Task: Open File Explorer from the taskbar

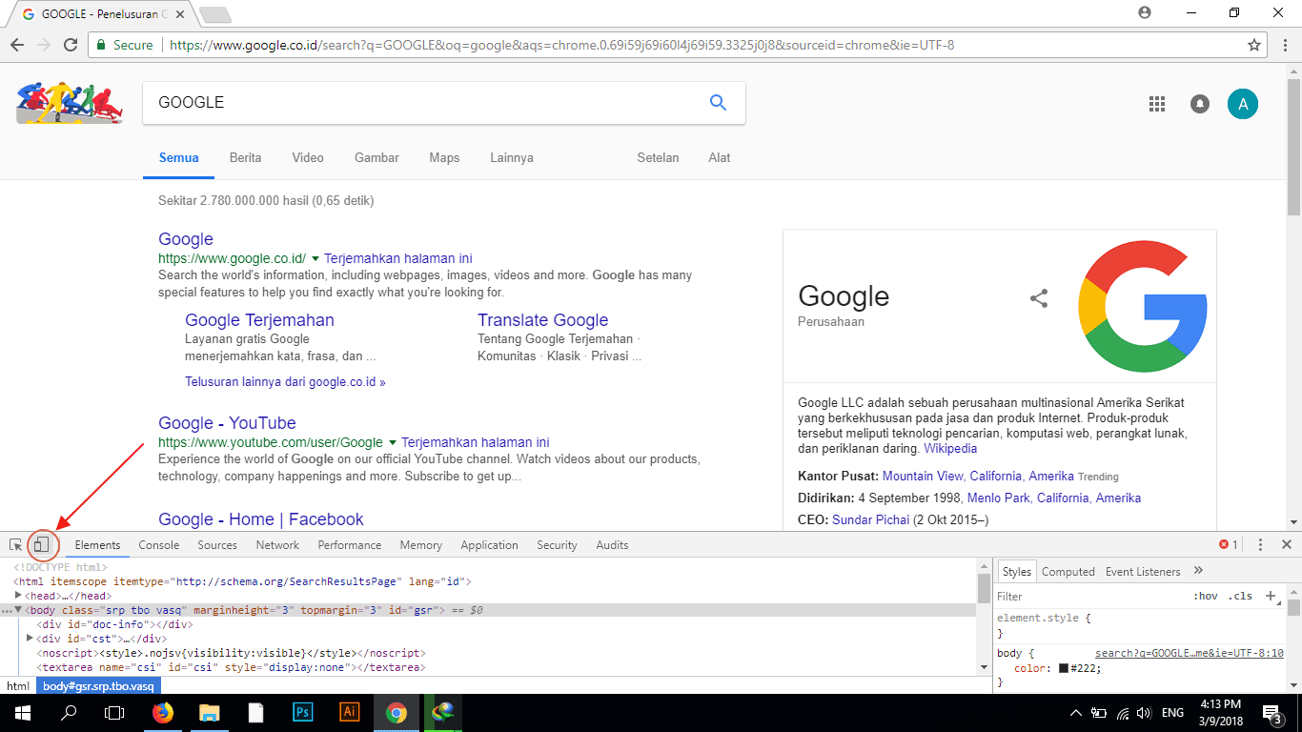Action: click(210, 712)
